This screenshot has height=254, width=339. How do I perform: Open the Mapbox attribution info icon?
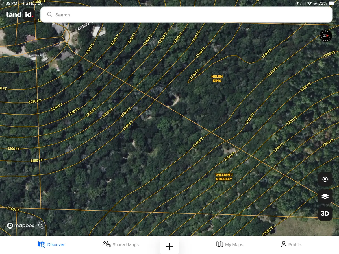click(42, 225)
